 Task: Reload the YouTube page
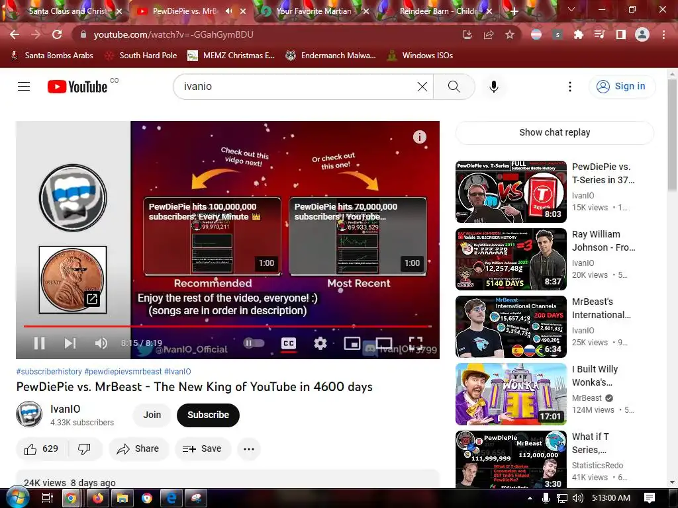(57, 34)
